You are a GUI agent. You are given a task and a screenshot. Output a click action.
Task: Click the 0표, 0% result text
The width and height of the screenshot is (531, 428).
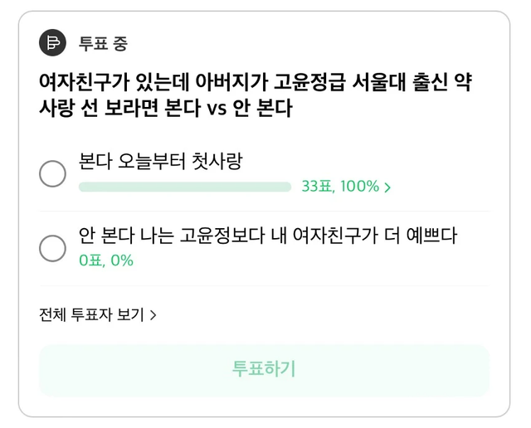(x=106, y=260)
